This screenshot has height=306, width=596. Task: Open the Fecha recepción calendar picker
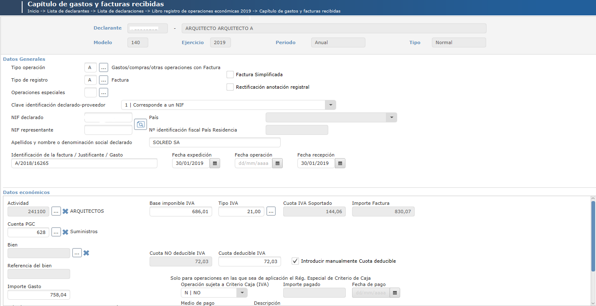(340, 163)
